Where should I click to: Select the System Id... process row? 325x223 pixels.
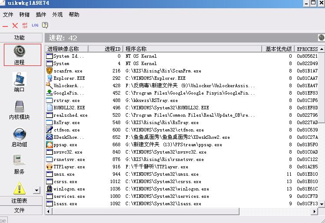coord(182,56)
